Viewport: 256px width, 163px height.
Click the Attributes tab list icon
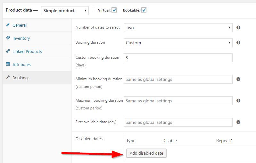point(8,64)
